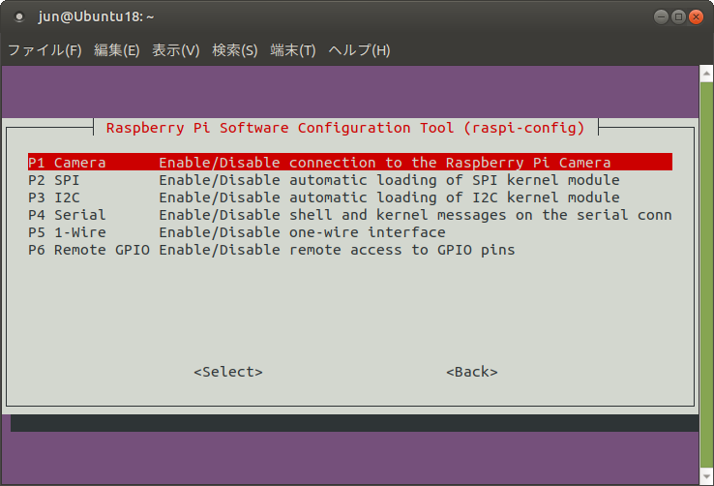The width and height of the screenshot is (714, 486).
Task: Open the 端末(T) menu
Action: click(x=293, y=50)
